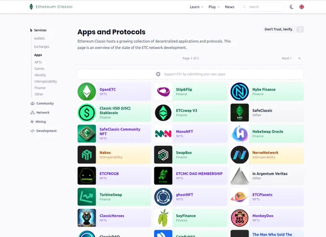The height and width of the screenshot is (237, 326).
Task: Open the MonkeyDoo title link
Action: coord(263,216)
